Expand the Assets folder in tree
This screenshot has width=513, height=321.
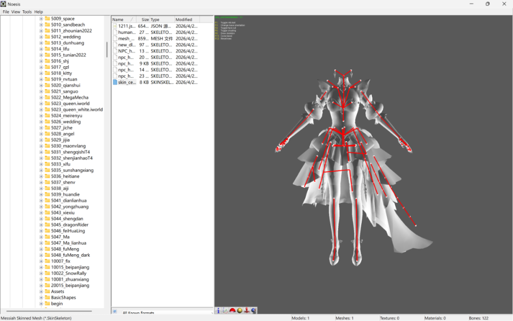pyautogui.click(x=41, y=292)
